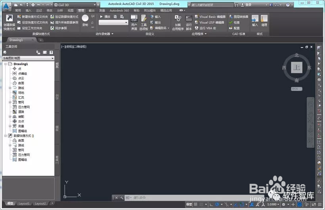Collapse the 数据快捷方式 tree node
Image resolution: width=325 pixels, height=210 pixels.
pyautogui.click(x=6, y=136)
